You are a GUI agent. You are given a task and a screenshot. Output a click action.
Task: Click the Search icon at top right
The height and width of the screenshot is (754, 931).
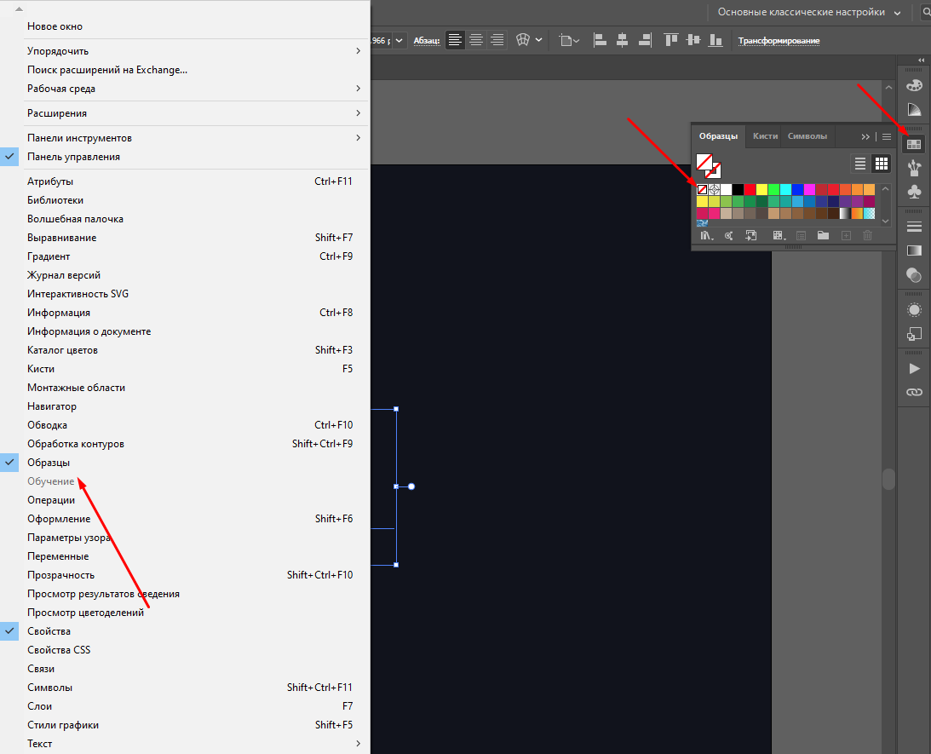coord(926,13)
